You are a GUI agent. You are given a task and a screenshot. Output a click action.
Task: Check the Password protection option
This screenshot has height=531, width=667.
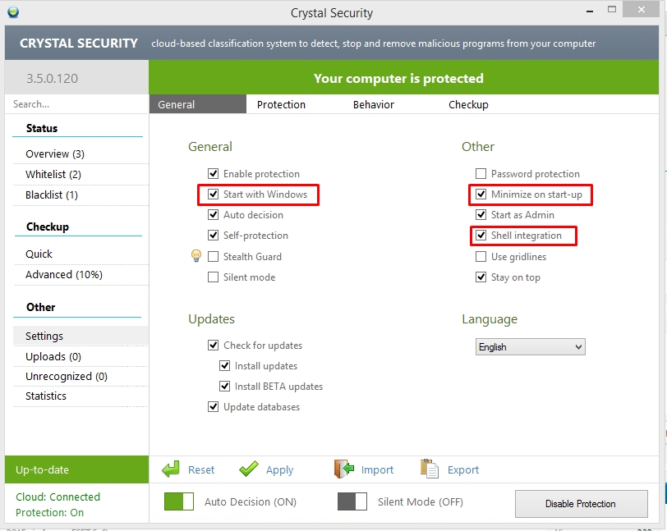pos(481,174)
